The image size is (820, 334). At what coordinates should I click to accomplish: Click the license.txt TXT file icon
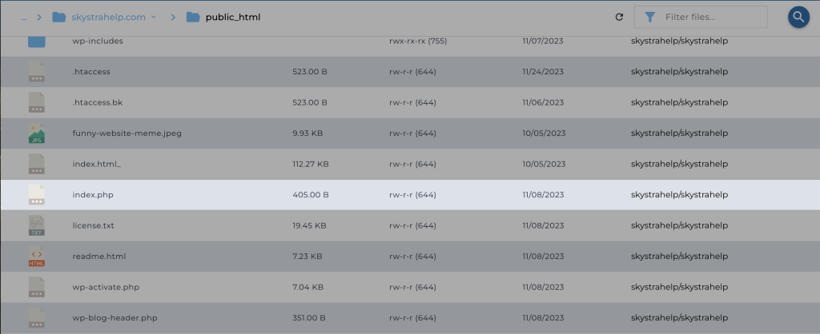[37, 225]
